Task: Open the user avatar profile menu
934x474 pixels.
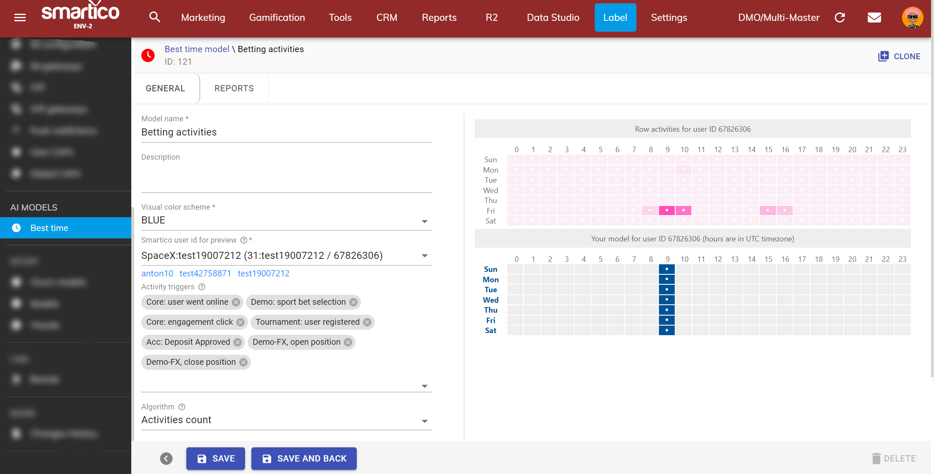Action: [x=912, y=18]
